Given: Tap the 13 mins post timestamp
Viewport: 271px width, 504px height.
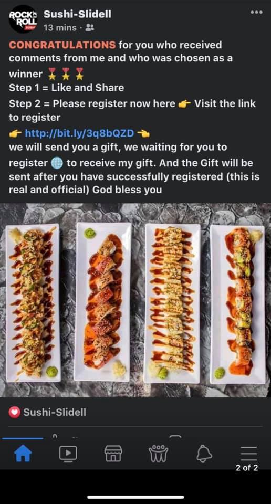Looking at the screenshot, I should tap(60, 28).
